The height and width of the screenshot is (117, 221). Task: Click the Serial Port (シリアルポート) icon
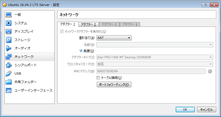[x=9, y=65]
